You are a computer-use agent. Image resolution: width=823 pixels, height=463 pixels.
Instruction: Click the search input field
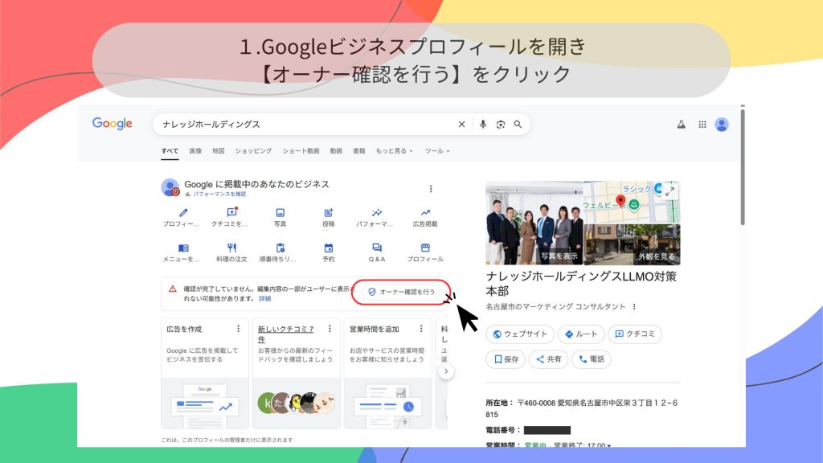[305, 125]
